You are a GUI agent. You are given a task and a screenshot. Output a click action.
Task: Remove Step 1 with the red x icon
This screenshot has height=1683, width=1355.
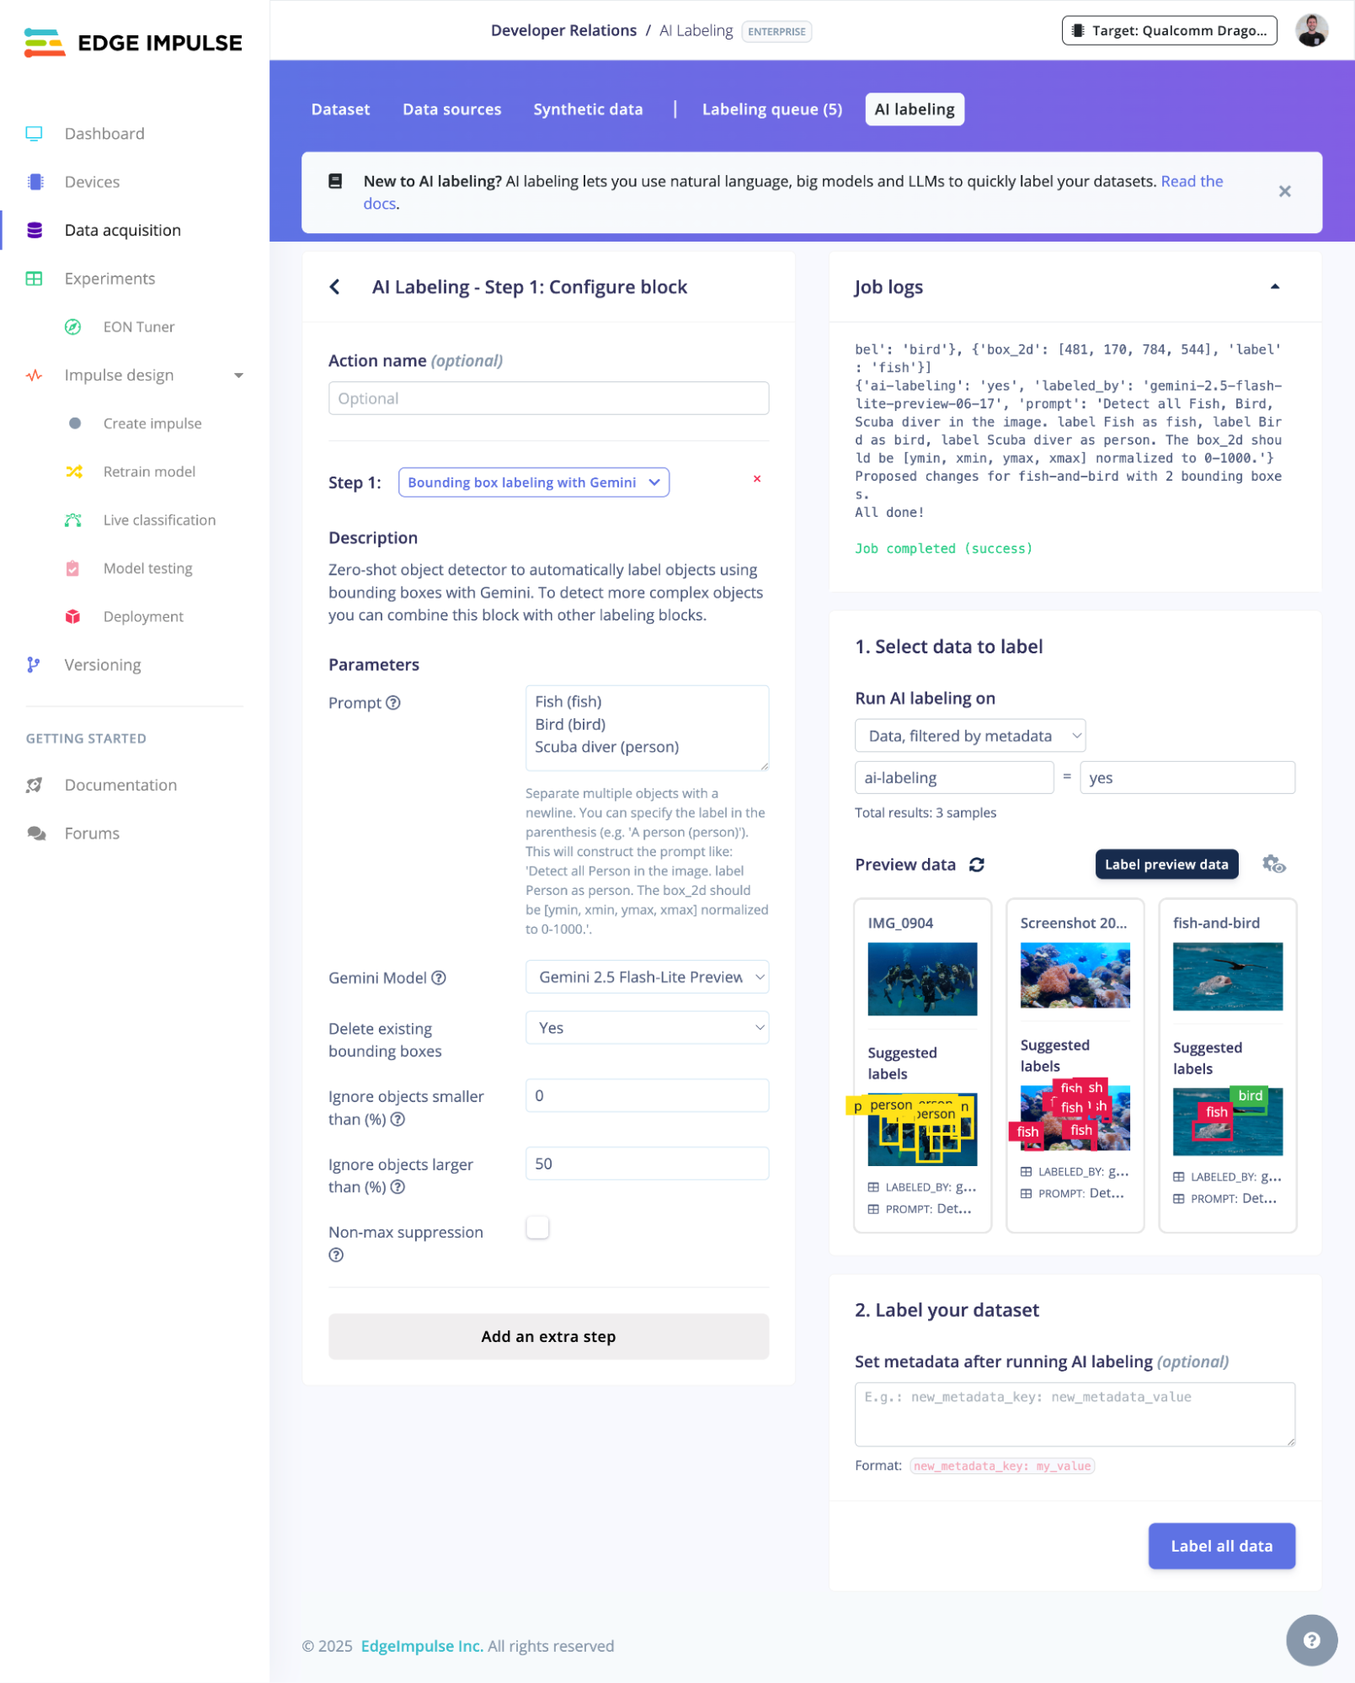click(x=756, y=479)
